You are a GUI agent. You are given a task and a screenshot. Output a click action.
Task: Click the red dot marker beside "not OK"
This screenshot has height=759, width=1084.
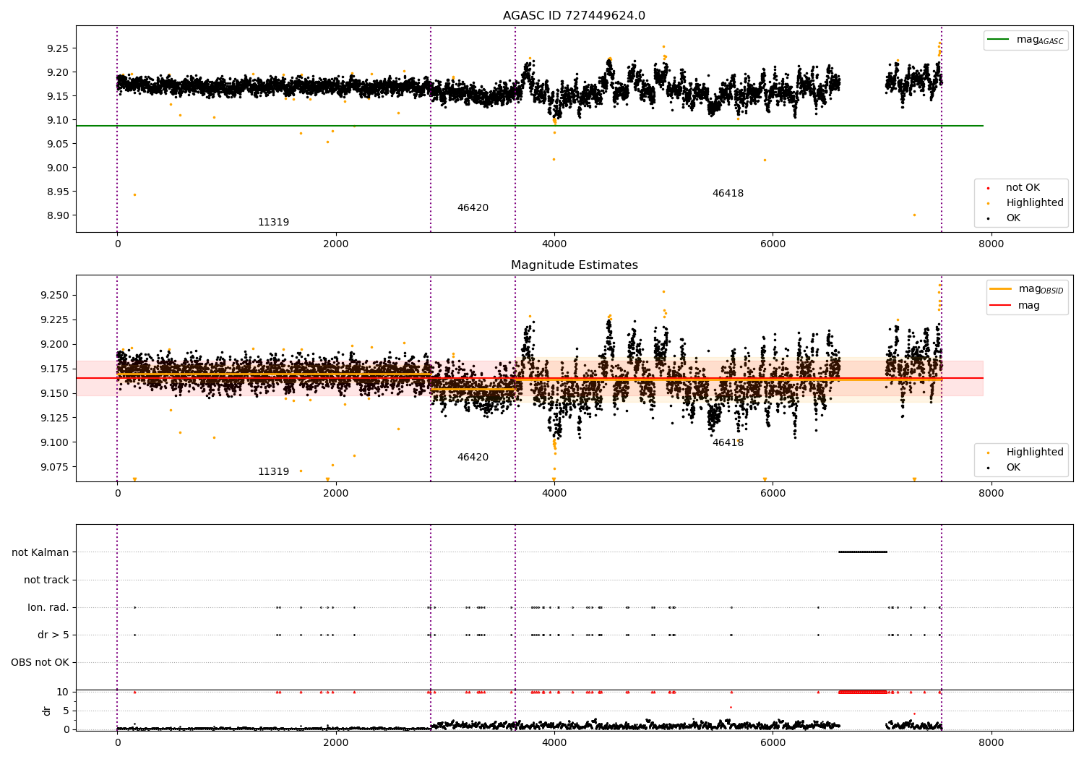(988, 189)
